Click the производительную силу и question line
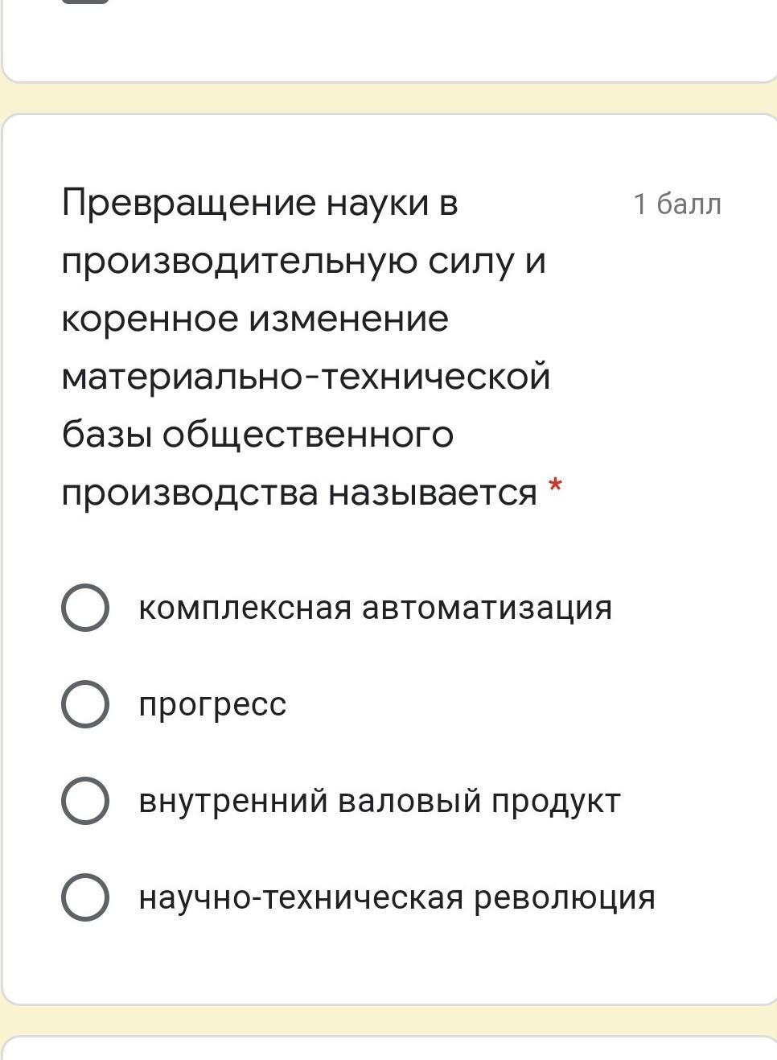The image size is (777, 1060). coord(303,261)
